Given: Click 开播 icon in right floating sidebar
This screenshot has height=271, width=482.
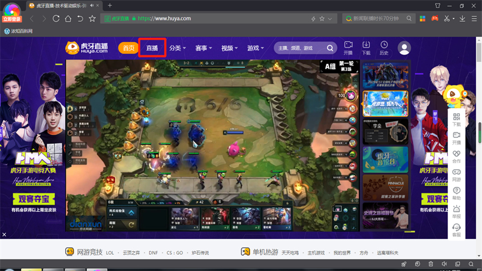Looking at the screenshot, I should pyautogui.click(x=457, y=138).
